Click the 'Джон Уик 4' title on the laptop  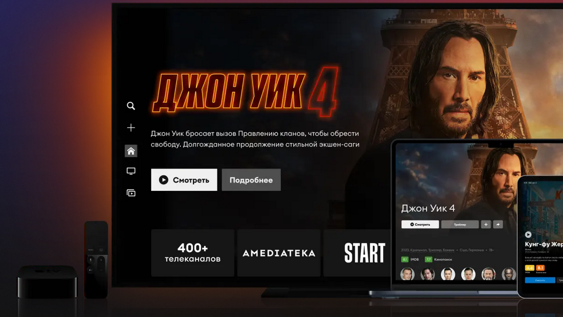[428, 208]
